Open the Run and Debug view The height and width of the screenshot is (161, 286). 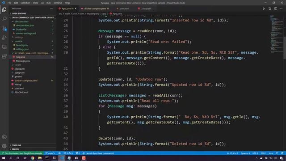click(x=4, y=38)
